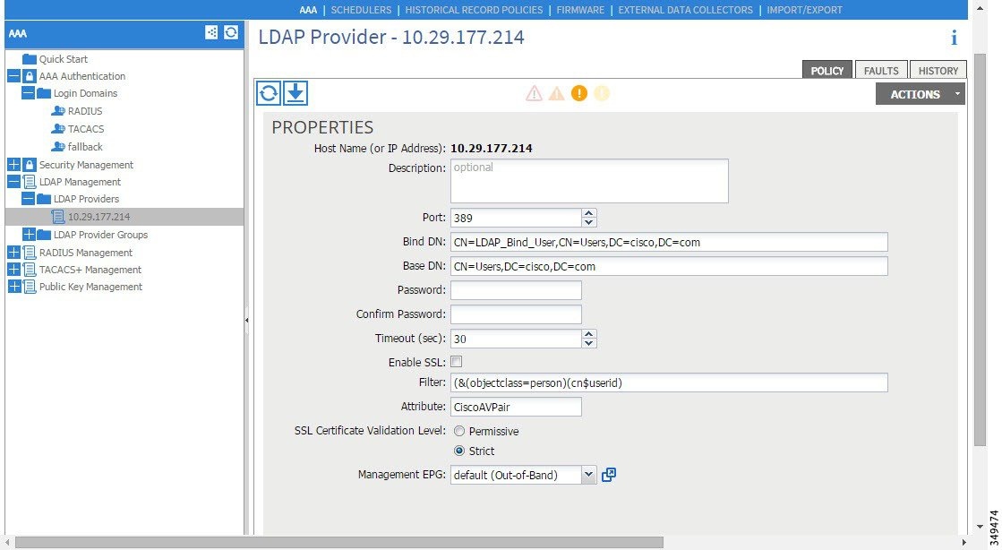The image size is (1002, 550).
Task: Click the Port number field
Action: [517, 218]
